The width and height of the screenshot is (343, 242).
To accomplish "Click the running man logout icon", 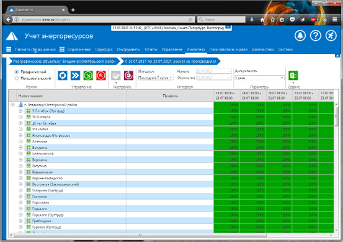I will coord(331,35).
